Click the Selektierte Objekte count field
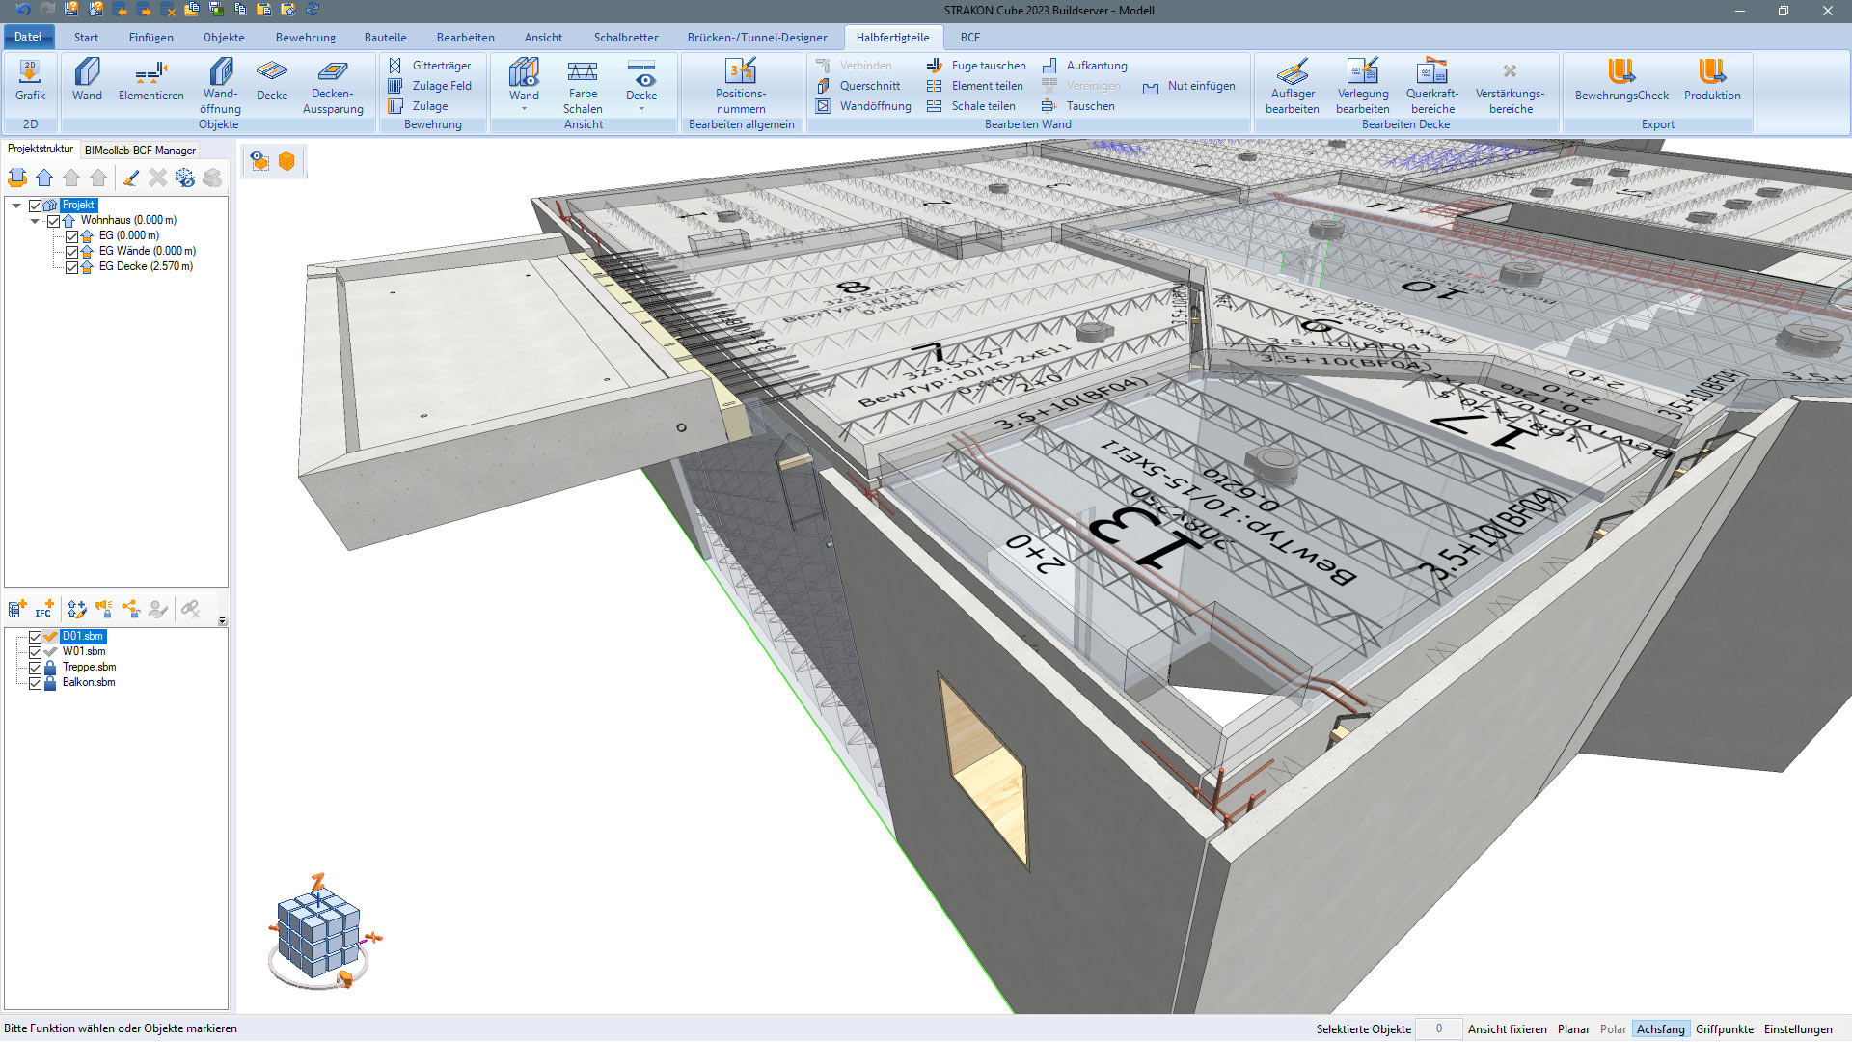Screen dimensions: 1852x1042 click(1438, 1029)
